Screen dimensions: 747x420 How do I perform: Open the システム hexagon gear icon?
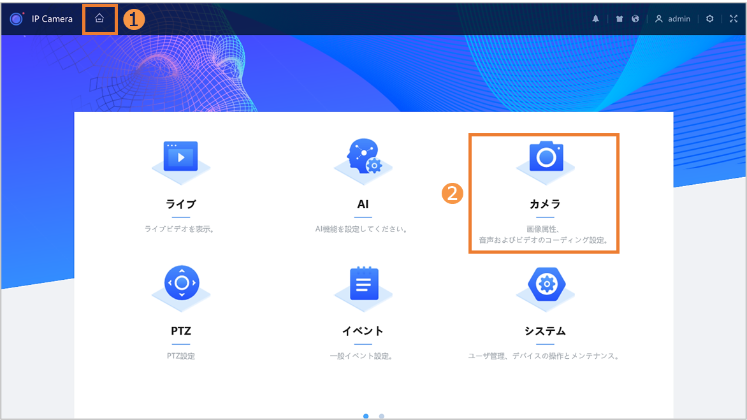[546, 284]
